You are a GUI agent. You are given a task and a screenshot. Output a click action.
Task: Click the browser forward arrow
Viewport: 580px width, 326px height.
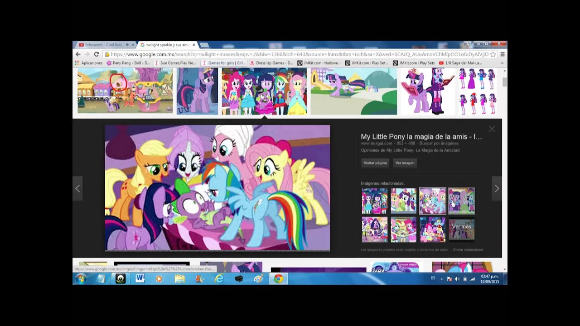click(87, 54)
